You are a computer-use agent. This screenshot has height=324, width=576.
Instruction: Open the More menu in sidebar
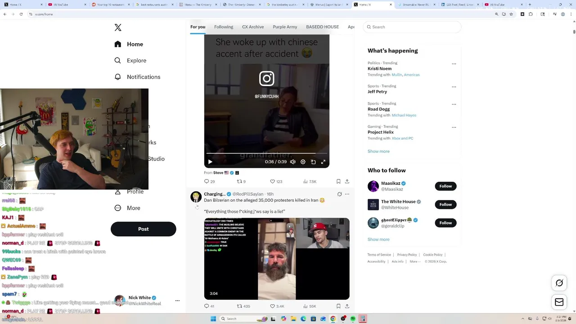coord(127,208)
